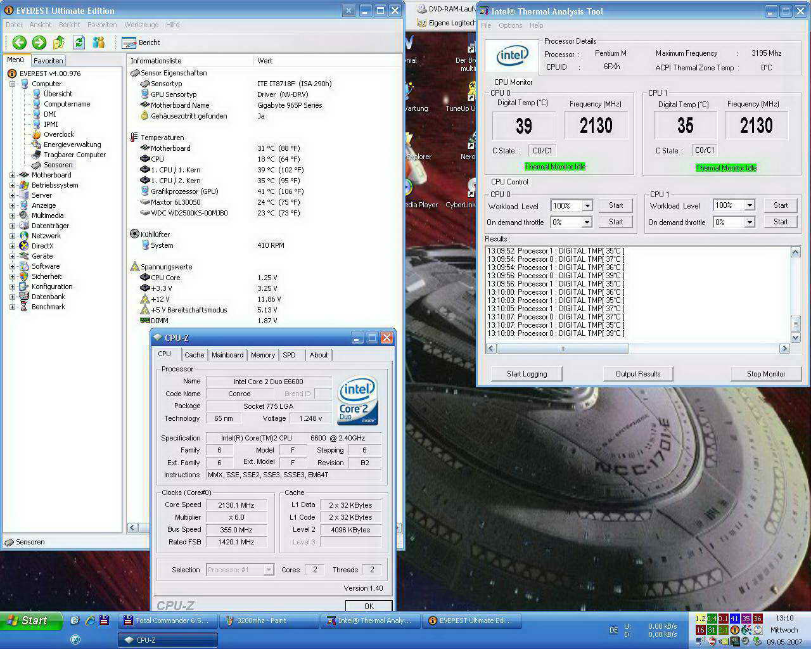The height and width of the screenshot is (649, 811).
Task: Click the Intel Core 2 Duo logo in CPU-Z
Action: 358,401
